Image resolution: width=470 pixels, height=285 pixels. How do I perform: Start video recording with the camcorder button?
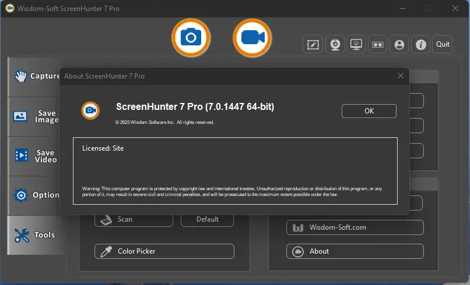coord(252,38)
